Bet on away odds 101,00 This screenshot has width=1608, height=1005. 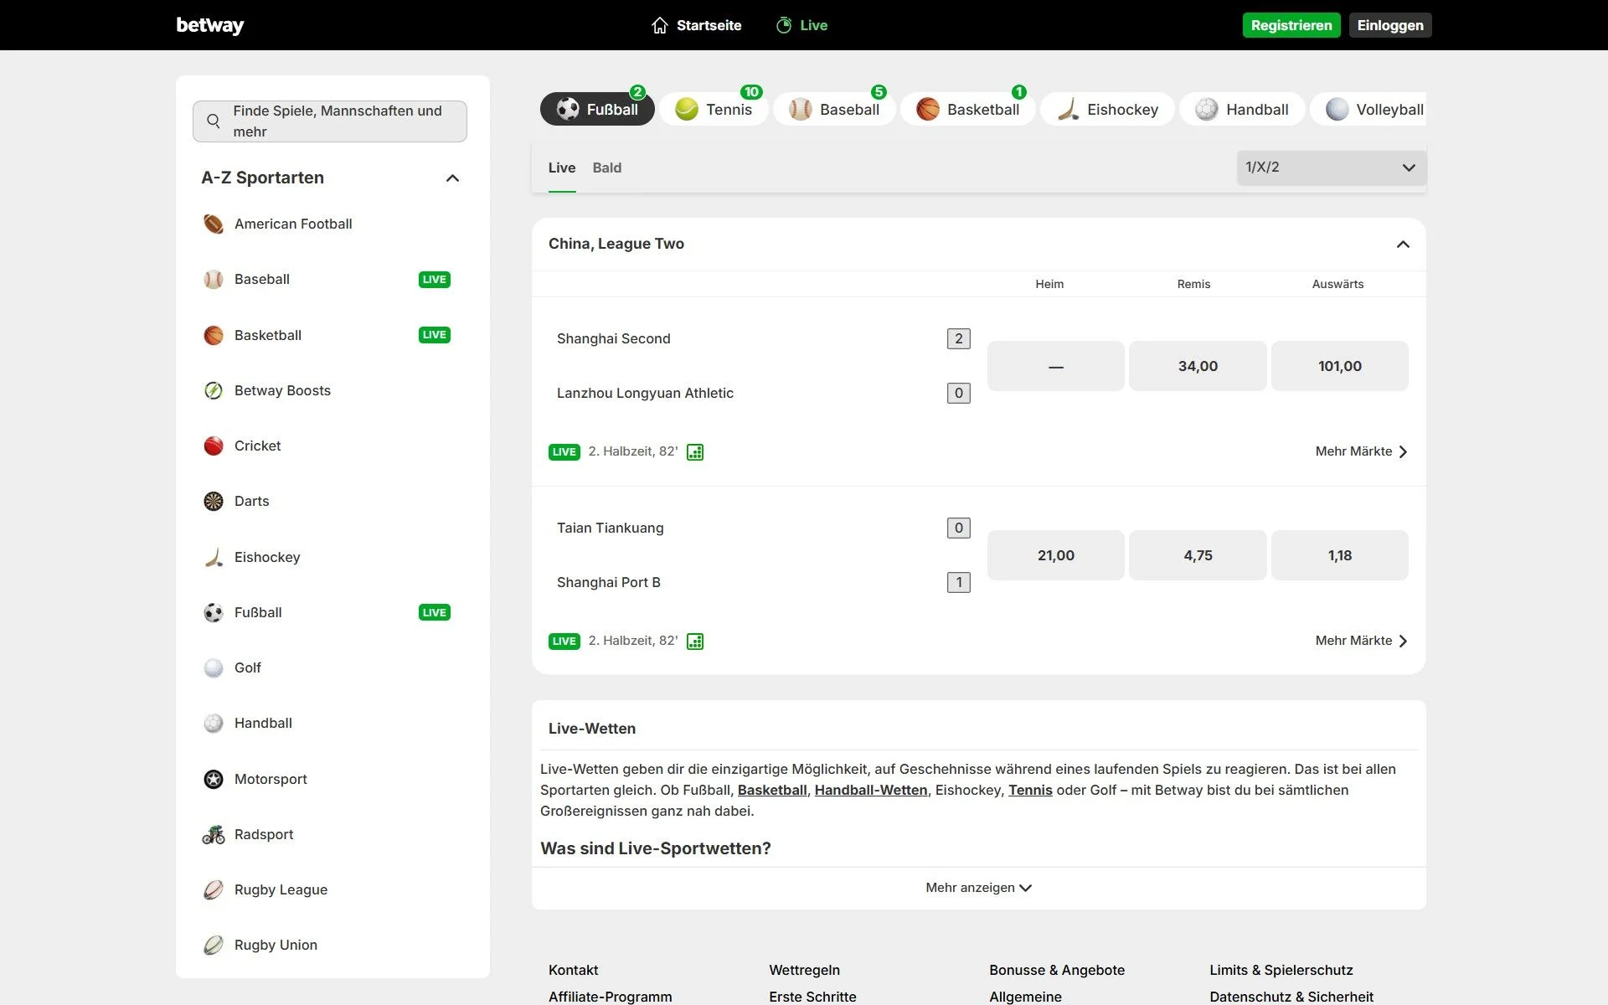pos(1340,366)
